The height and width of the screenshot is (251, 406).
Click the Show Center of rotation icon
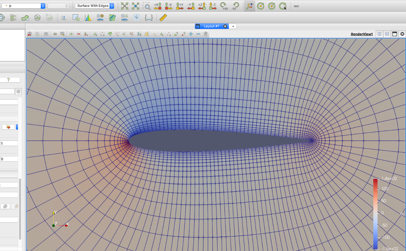tap(260, 6)
